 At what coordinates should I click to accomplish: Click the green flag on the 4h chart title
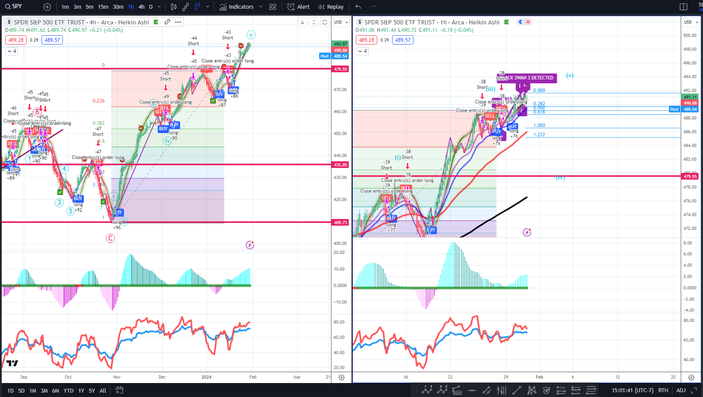pyautogui.click(x=156, y=22)
